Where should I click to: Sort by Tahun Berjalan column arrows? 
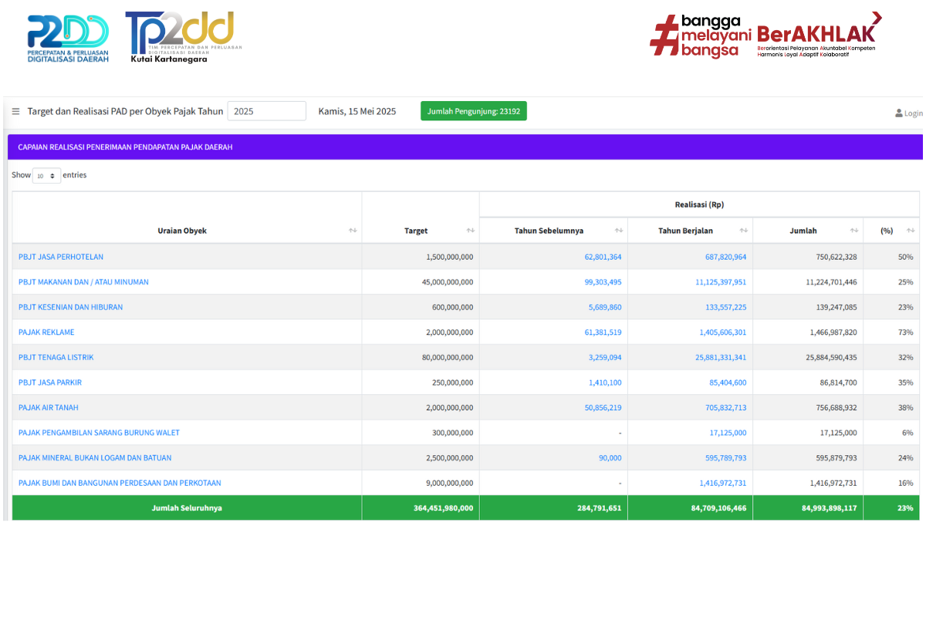(x=744, y=231)
